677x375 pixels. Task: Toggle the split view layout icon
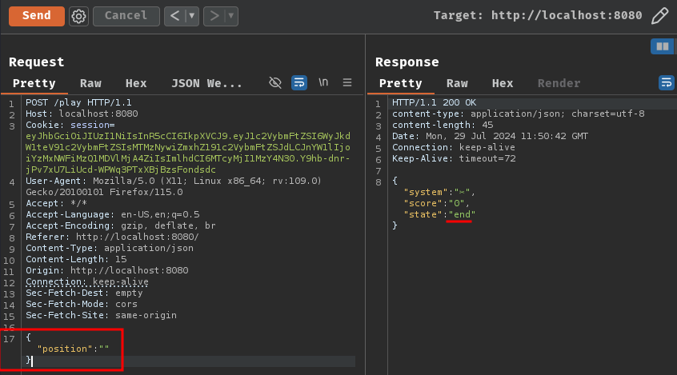[663, 46]
